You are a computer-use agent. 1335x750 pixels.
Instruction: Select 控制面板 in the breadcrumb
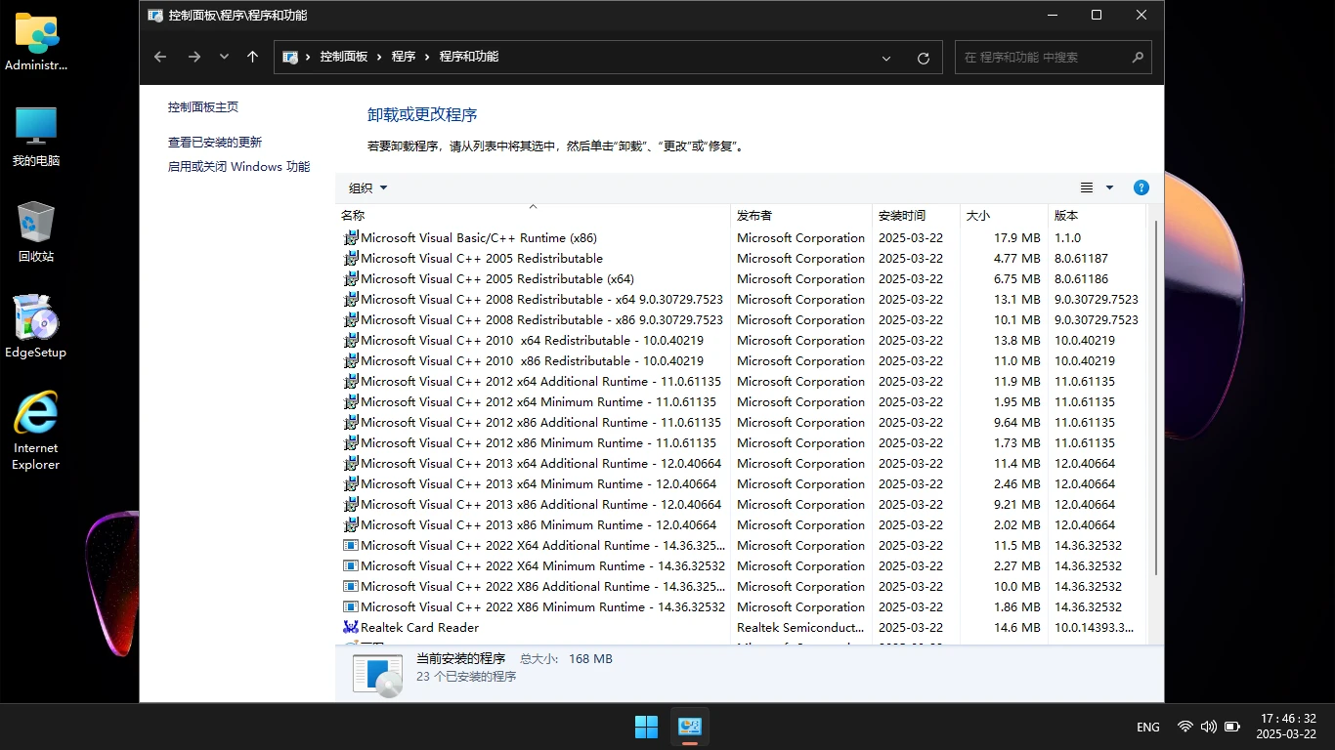click(344, 57)
